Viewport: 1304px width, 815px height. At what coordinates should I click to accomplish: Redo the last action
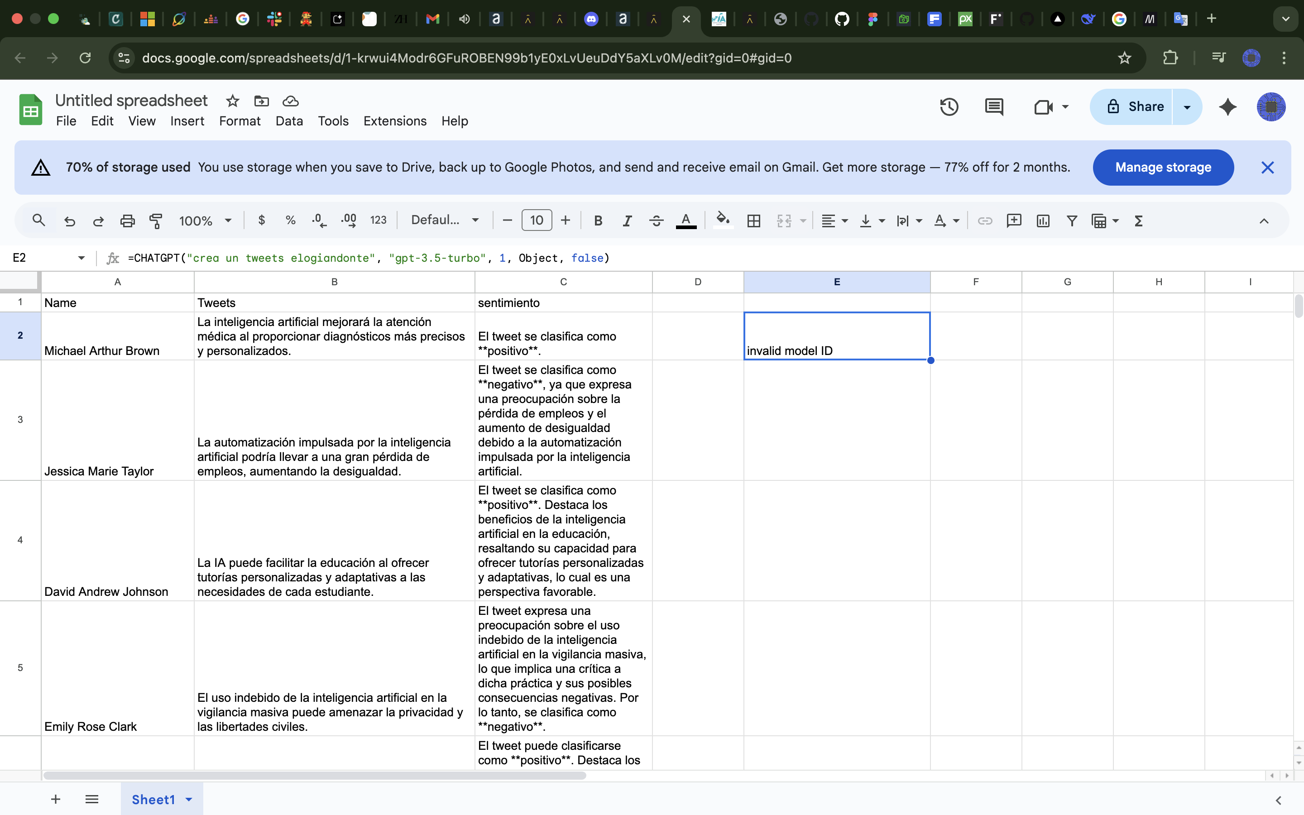click(98, 221)
